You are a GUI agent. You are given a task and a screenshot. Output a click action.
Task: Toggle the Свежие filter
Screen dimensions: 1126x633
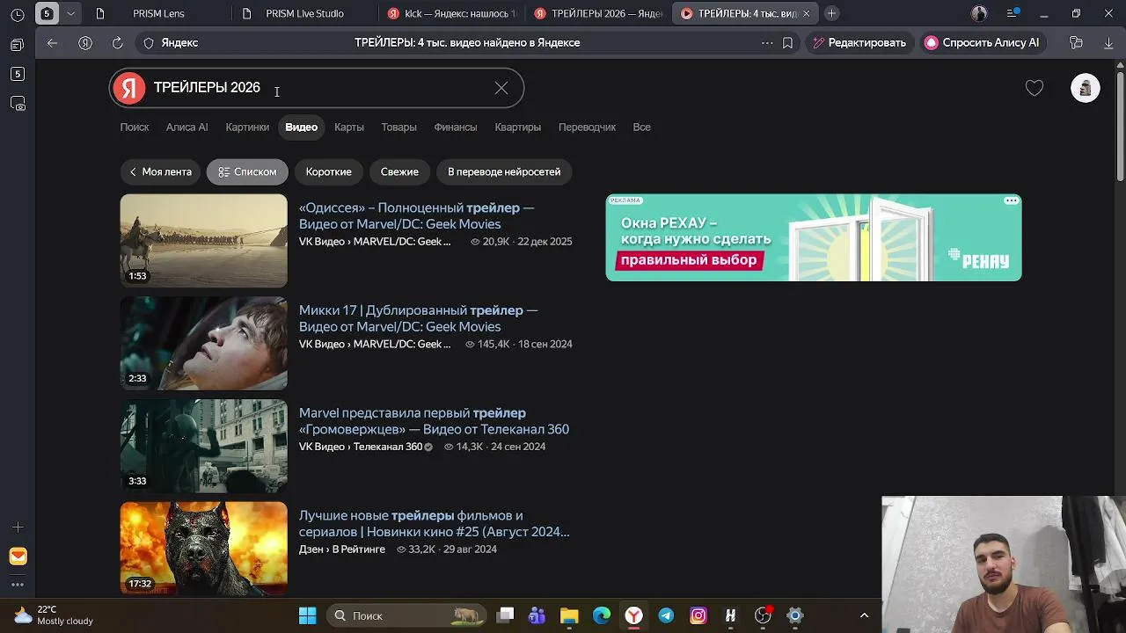point(399,171)
